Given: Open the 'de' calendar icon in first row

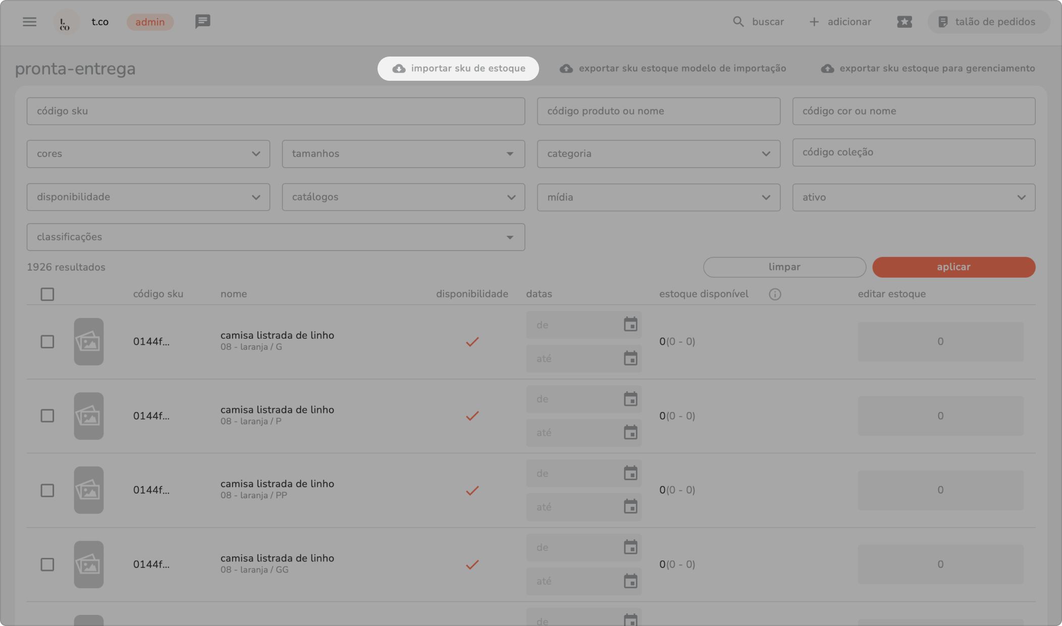Looking at the screenshot, I should (630, 325).
